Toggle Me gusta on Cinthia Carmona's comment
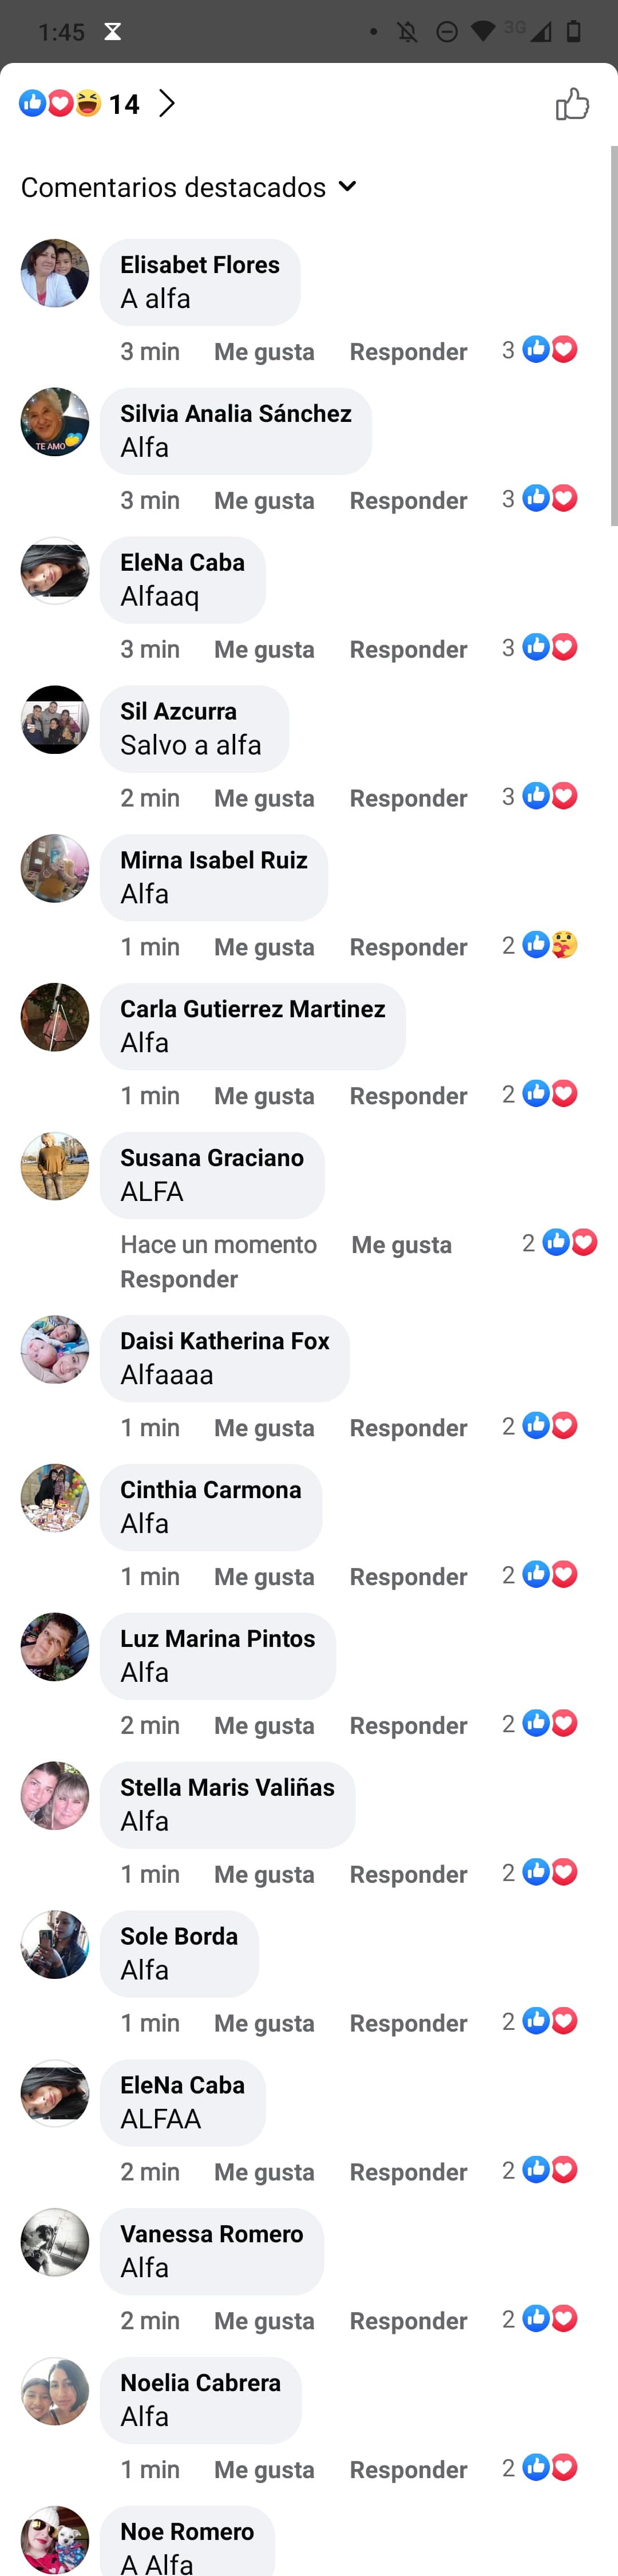Screen dimensions: 618x2576 [x=264, y=1577]
